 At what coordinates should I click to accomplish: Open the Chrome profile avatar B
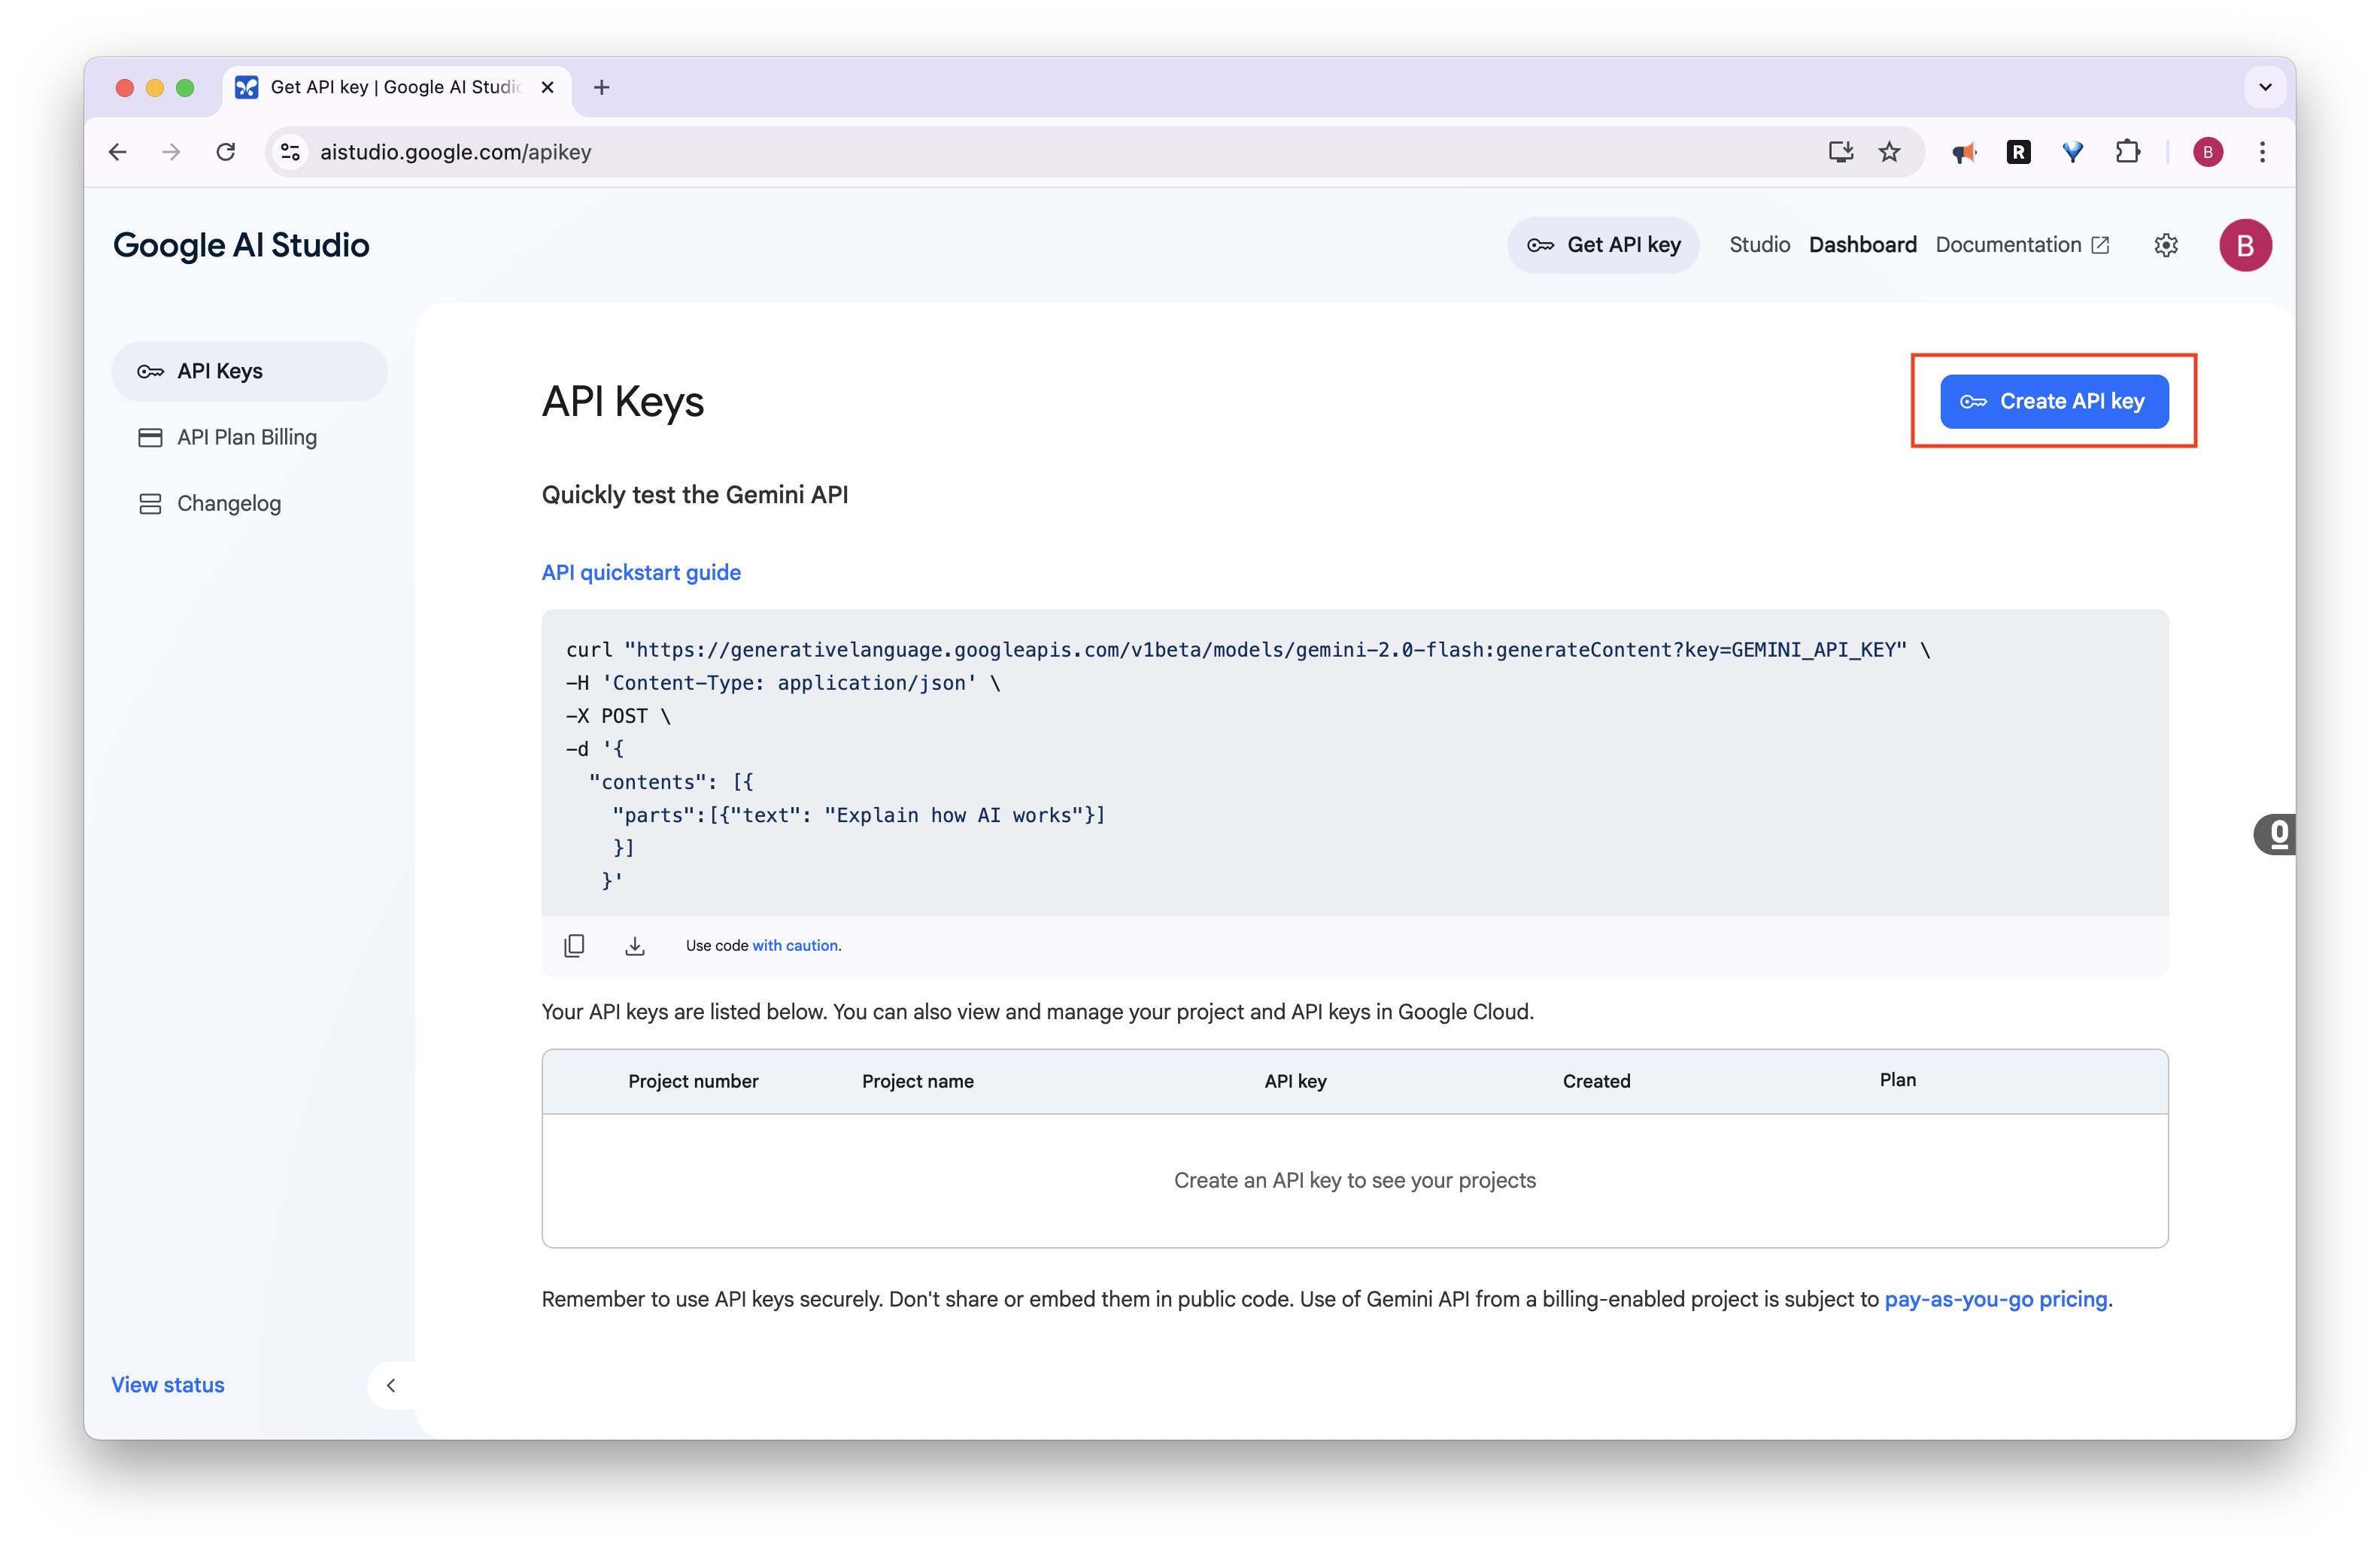click(x=2208, y=152)
